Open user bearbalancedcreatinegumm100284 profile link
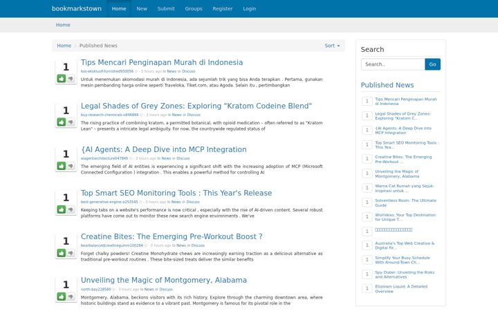This screenshot has width=498, height=311. coord(112,245)
